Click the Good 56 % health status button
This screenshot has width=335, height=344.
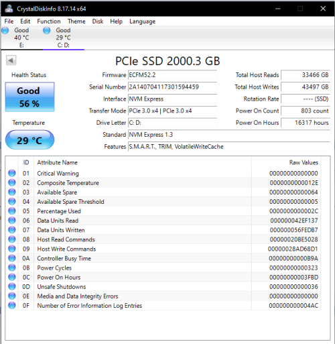pyautogui.click(x=29, y=97)
